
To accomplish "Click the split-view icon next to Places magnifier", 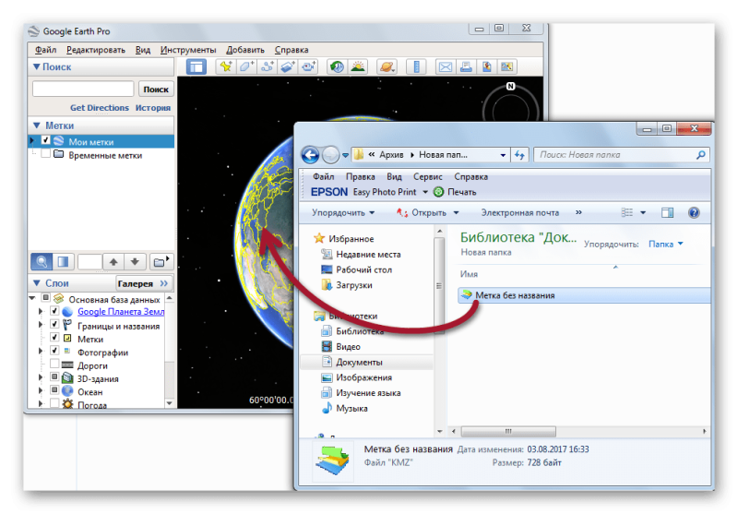I will (63, 262).
